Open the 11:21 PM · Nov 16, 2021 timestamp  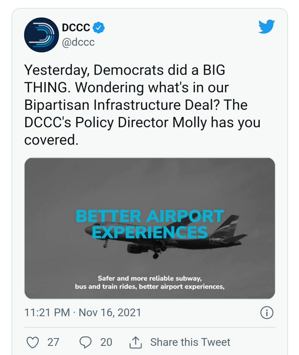point(83,313)
